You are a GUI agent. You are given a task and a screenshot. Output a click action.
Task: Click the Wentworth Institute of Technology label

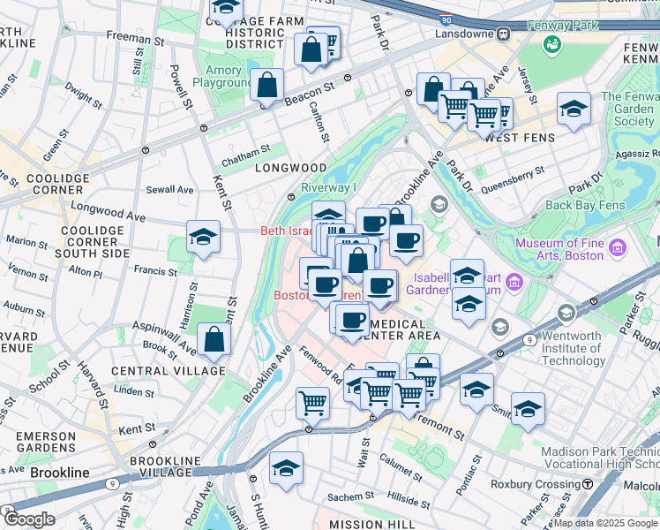[574, 348]
